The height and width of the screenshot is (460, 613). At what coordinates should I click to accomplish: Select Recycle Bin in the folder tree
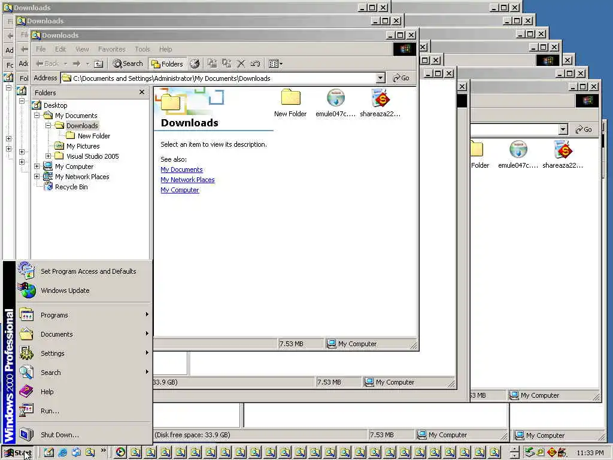click(x=71, y=187)
